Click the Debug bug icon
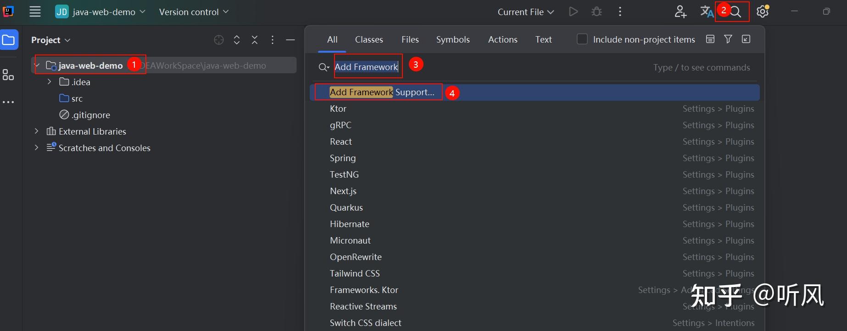Viewport: 847px width, 331px height. pos(596,12)
